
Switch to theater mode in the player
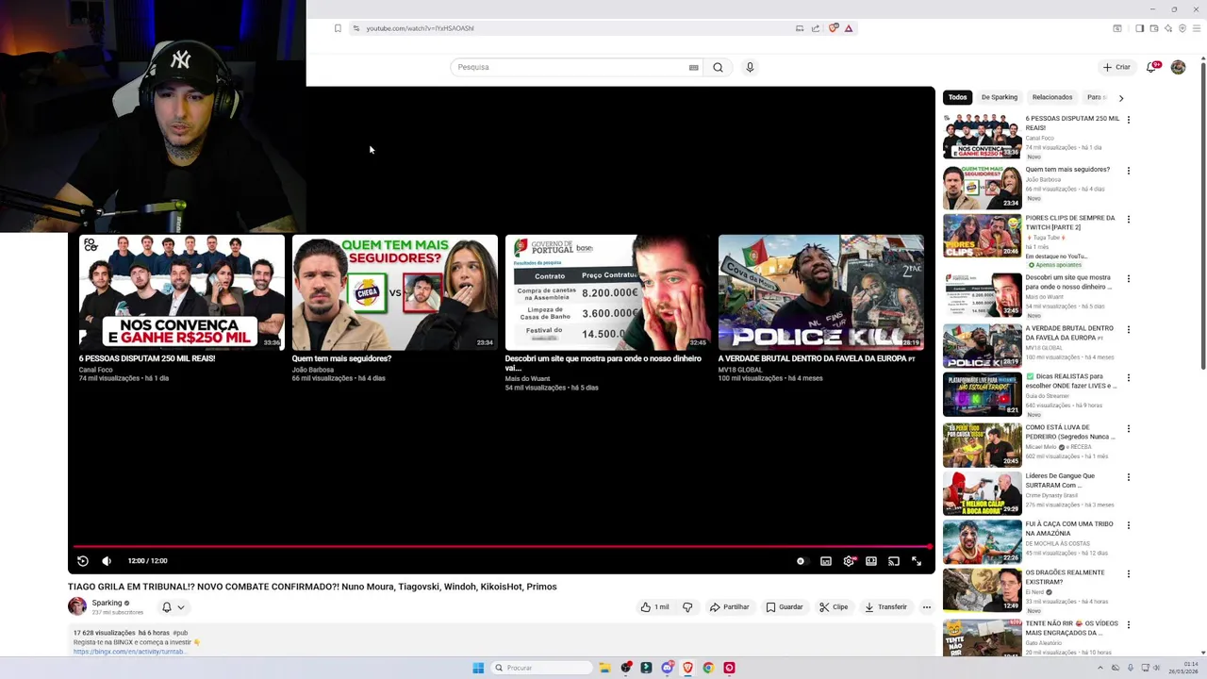pos(871,561)
